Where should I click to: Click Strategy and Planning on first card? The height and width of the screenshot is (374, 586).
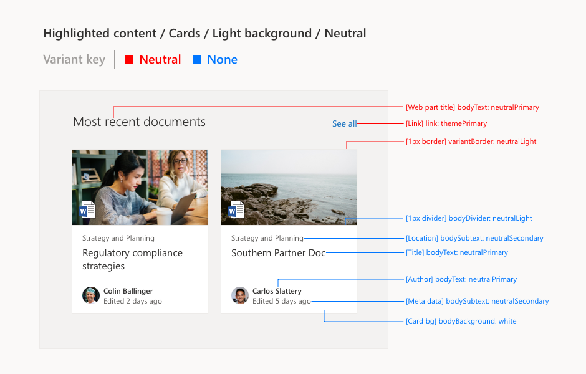pyautogui.click(x=118, y=238)
